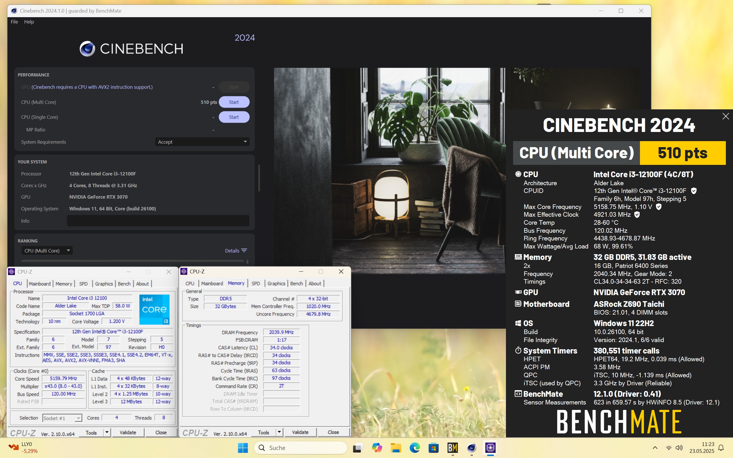This screenshot has width=733, height=458.
Task: Open notification center bell icon
Action: [721, 448]
